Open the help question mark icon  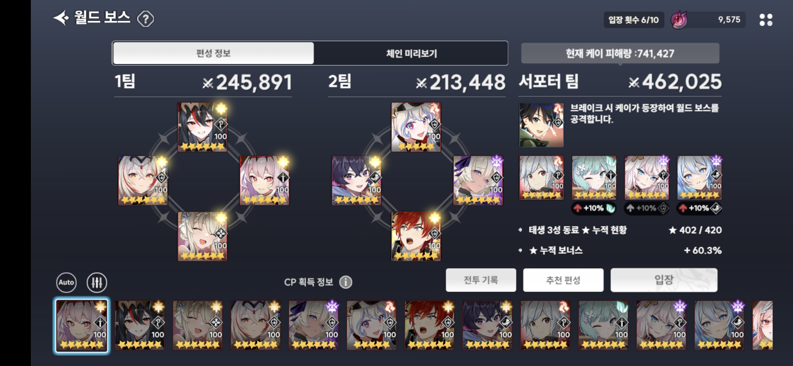(145, 19)
